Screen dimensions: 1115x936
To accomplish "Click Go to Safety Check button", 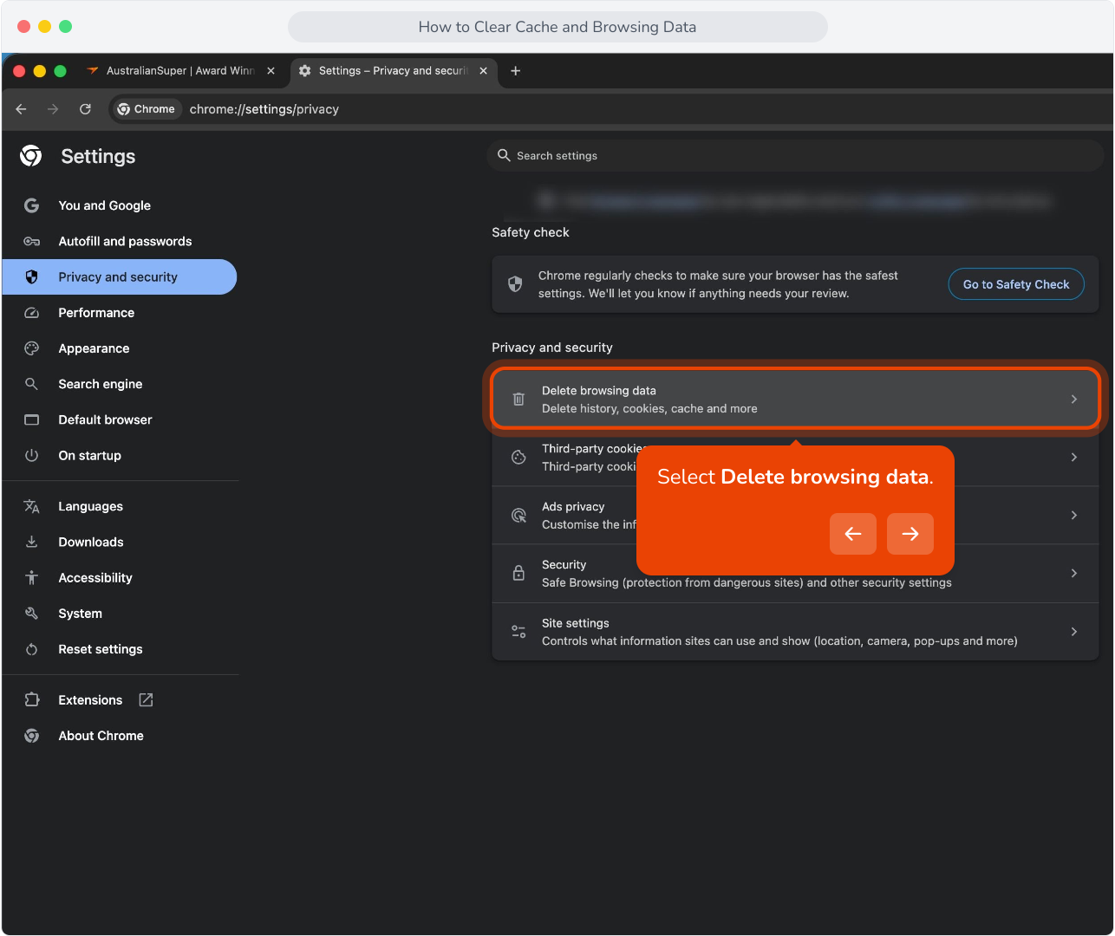I will point(1016,284).
